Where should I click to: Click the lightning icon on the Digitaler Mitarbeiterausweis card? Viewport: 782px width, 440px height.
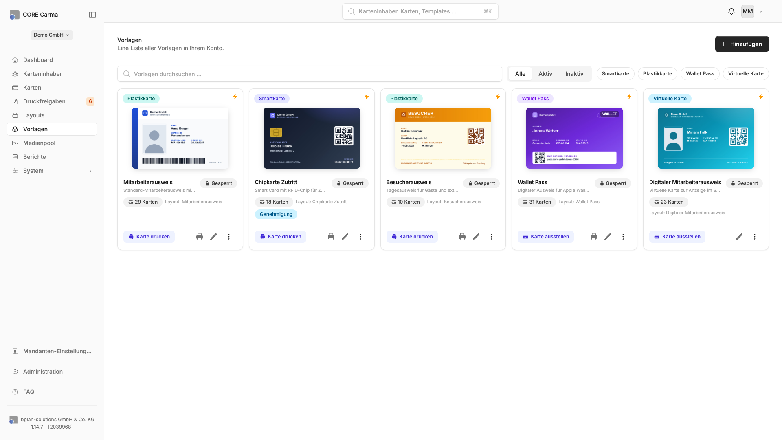[761, 97]
